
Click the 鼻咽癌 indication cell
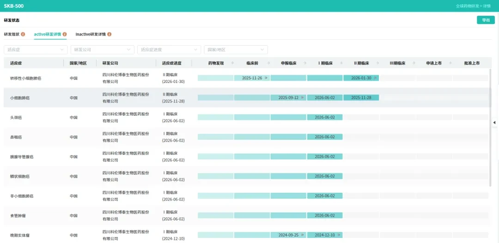(x=16, y=137)
